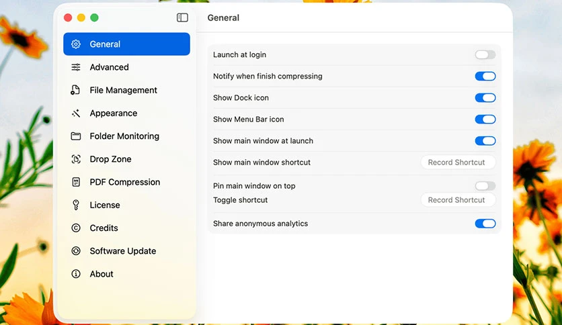Close the settings window with red button
Image resolution: width=562 pixels, height=325 pixels.
(x=68, y=17)
